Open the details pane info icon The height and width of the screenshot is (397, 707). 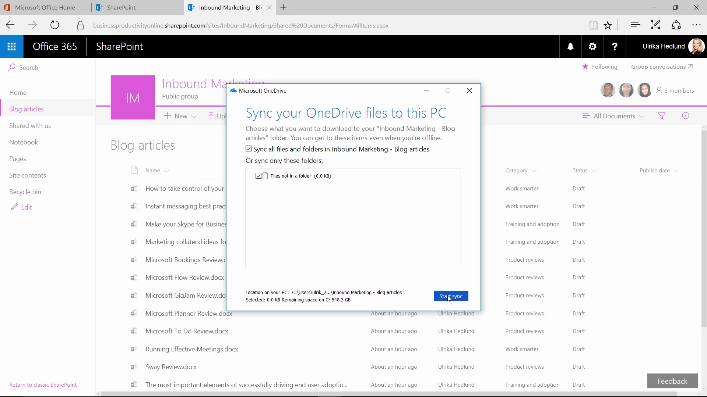tap(685, 116)
